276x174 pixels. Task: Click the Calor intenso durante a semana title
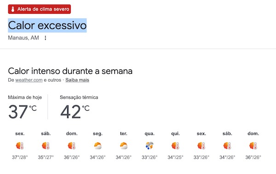[x=70, y=71]
